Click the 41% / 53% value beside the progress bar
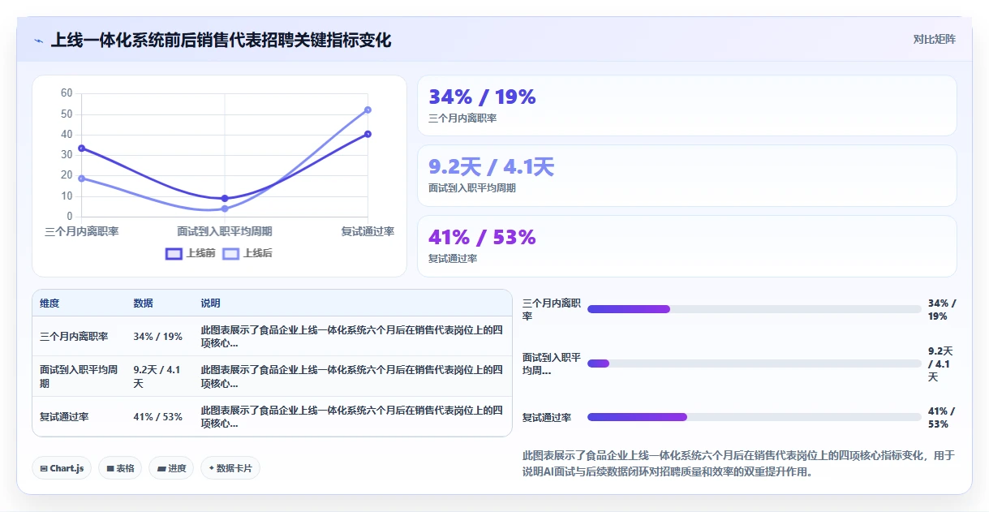 (x=942, y=417)
